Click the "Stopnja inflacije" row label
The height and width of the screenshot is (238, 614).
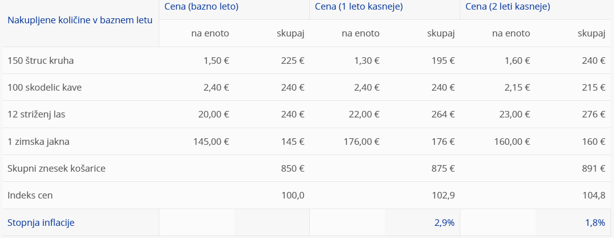pyautogui.click(x=41, y=222)
